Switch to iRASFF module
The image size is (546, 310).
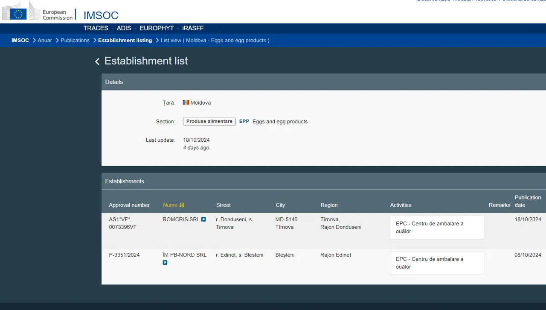193,28
